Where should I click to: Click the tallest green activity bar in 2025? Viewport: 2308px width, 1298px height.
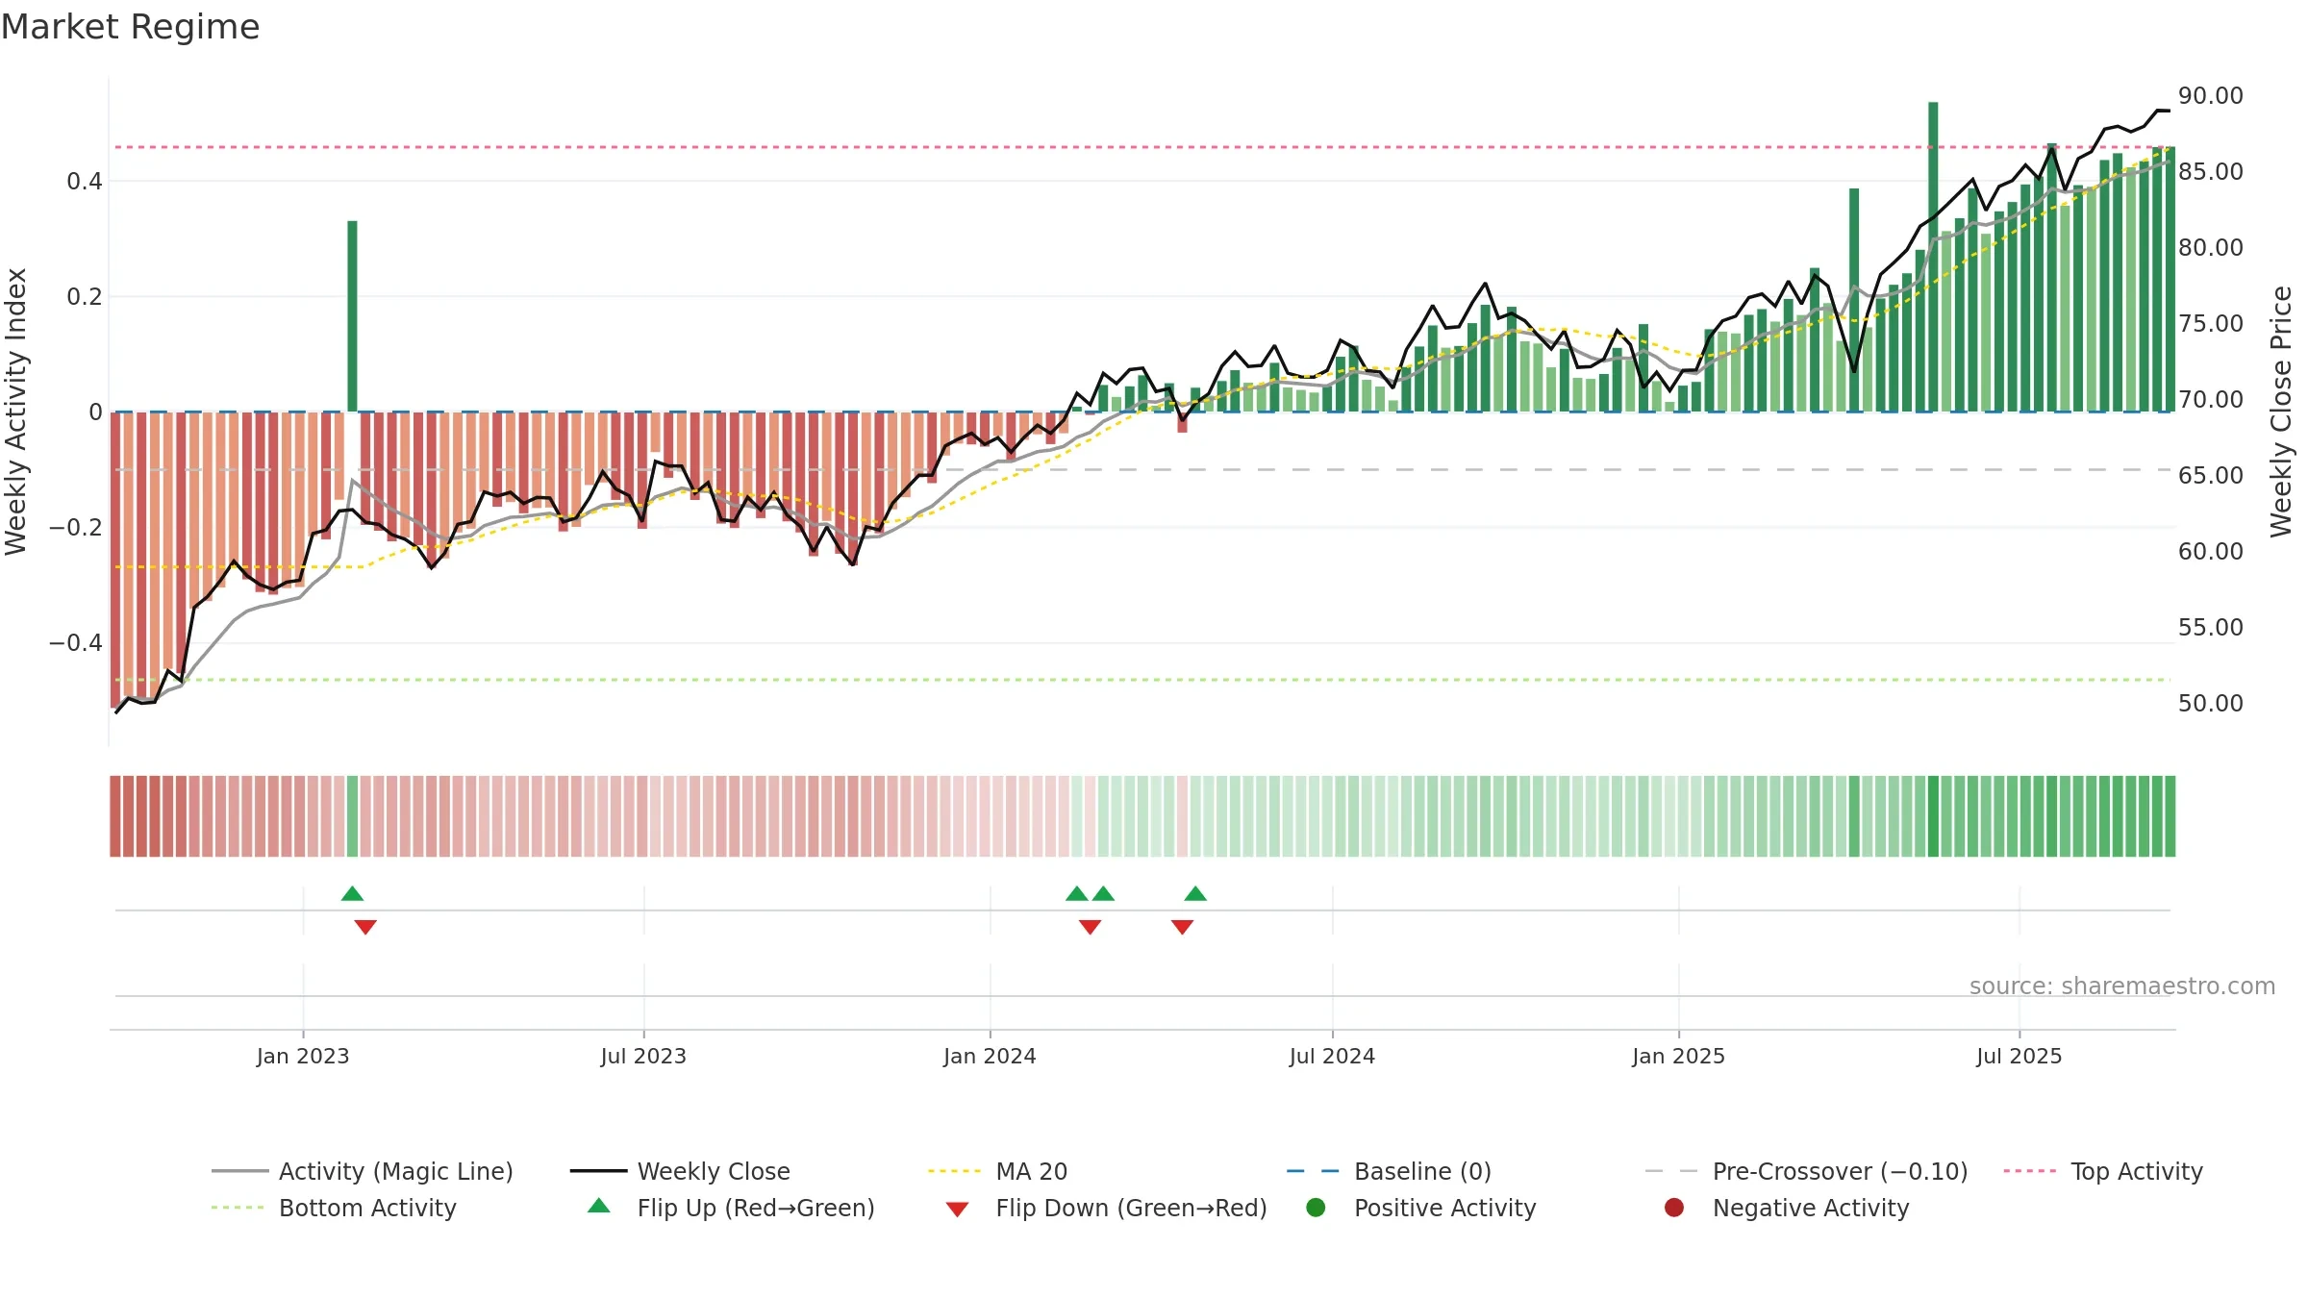(x=1933, y=257)
